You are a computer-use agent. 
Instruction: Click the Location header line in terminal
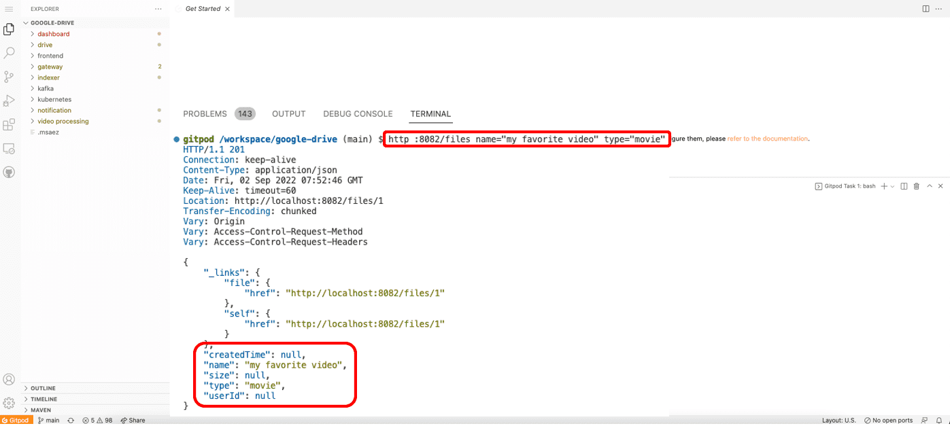[283, 201]
